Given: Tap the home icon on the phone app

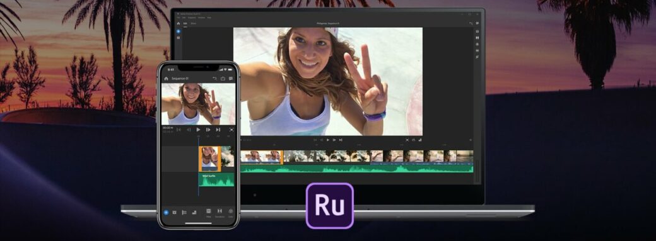Looking at the screenshot, I should pyautogui.click(x=166, y=79).
